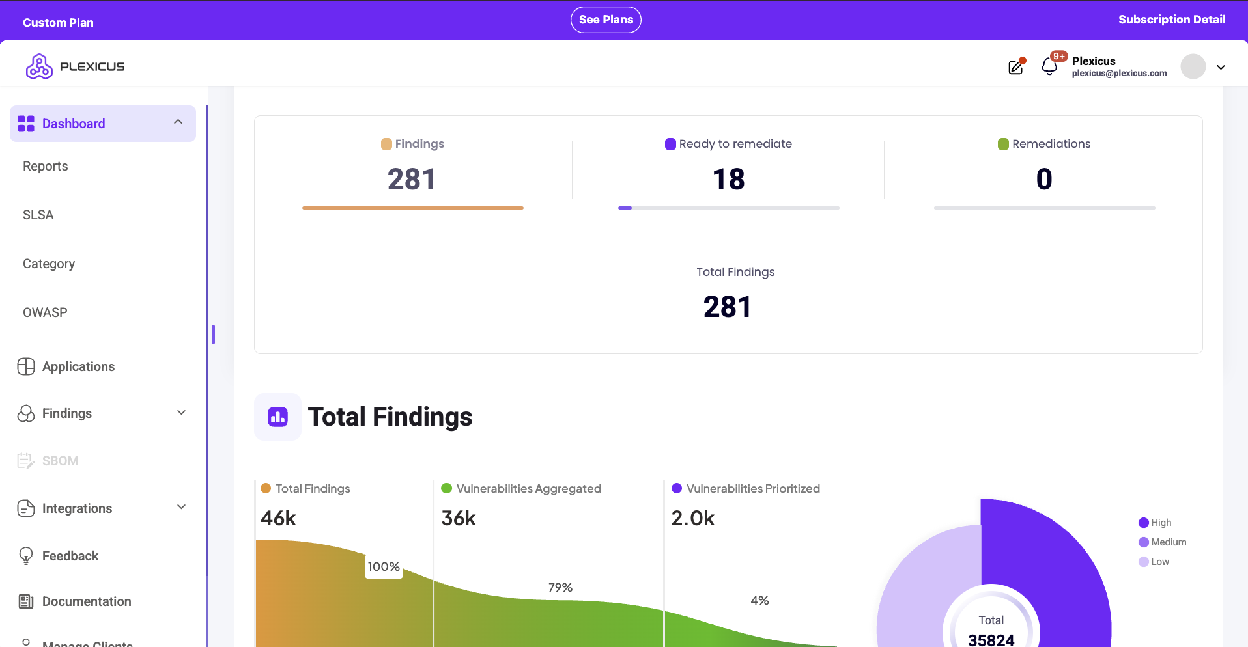The width and height of the screenshot is (1248, 647).
Task: Open the edit note icon in header
Action: (1016, 66)
